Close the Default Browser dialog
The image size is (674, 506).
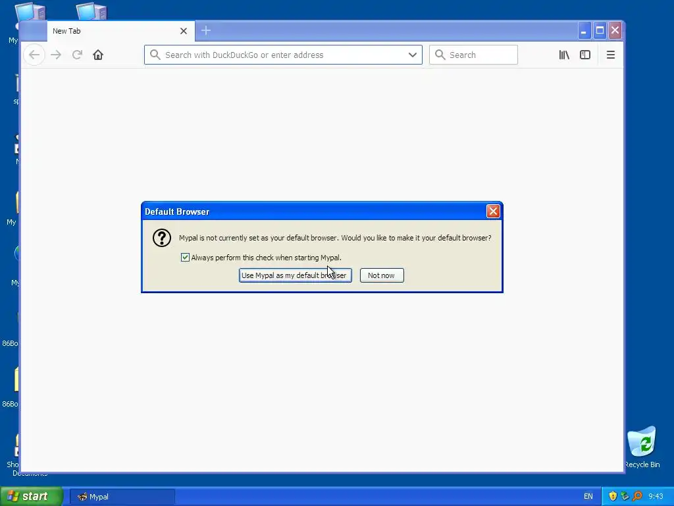point(493,211)
